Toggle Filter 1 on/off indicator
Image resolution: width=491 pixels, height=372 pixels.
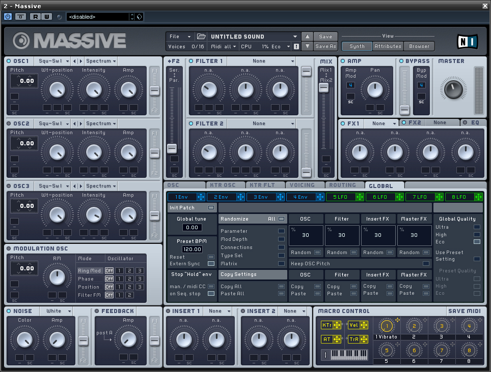coord(191,61)
